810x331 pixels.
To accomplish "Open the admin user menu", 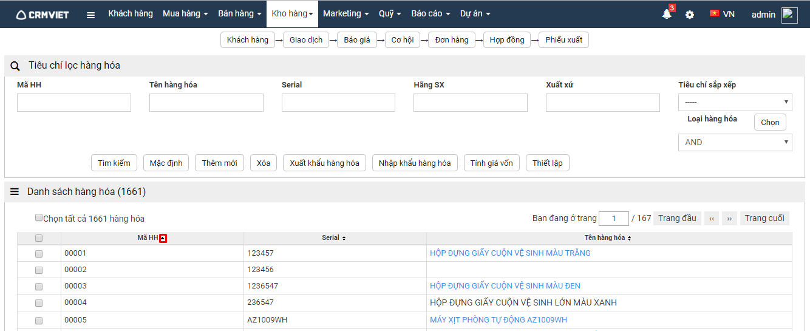I will click(763, 15).
